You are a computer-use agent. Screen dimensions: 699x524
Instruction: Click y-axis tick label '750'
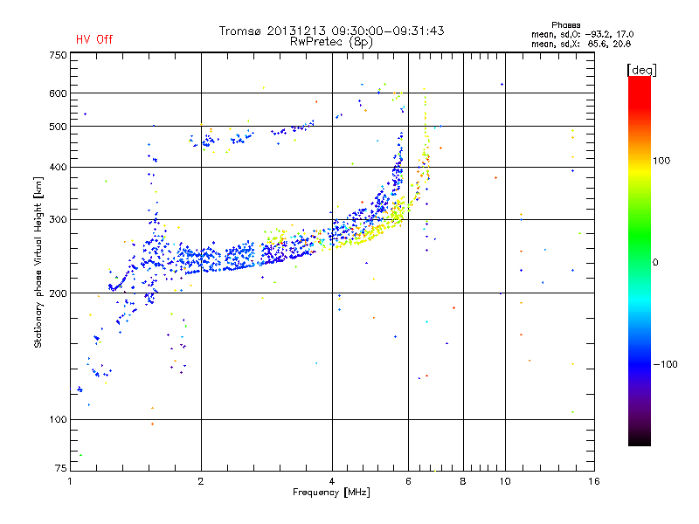point(58,55)
